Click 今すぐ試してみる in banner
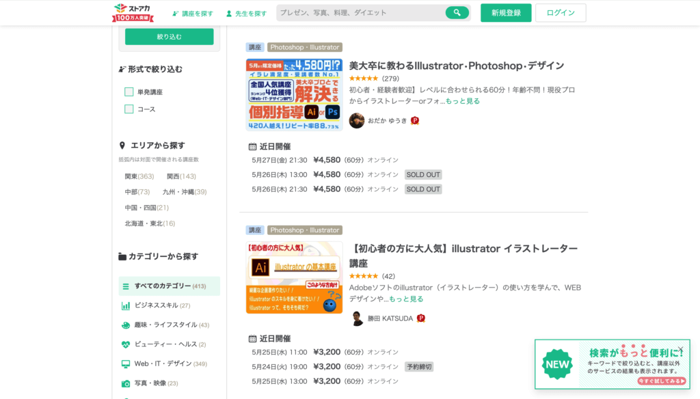 662,381
